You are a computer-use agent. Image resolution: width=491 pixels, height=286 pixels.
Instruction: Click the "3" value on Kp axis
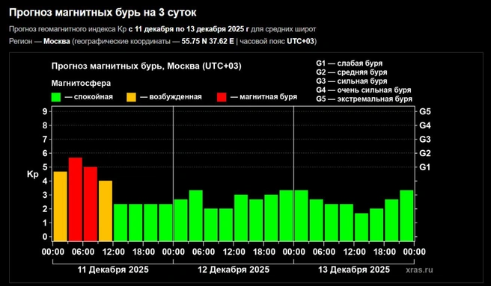click(45, 195)
